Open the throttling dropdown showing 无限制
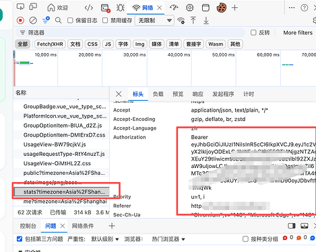 click(154, 20)
